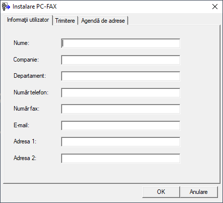Confirm settings with the OK button
Screen dimensions: 223x203
[161, 192]
